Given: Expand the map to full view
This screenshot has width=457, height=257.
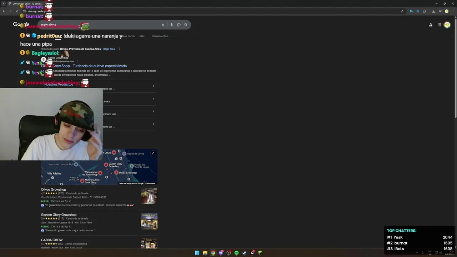Looking at the screenshot, I should (x=153, y=153).
